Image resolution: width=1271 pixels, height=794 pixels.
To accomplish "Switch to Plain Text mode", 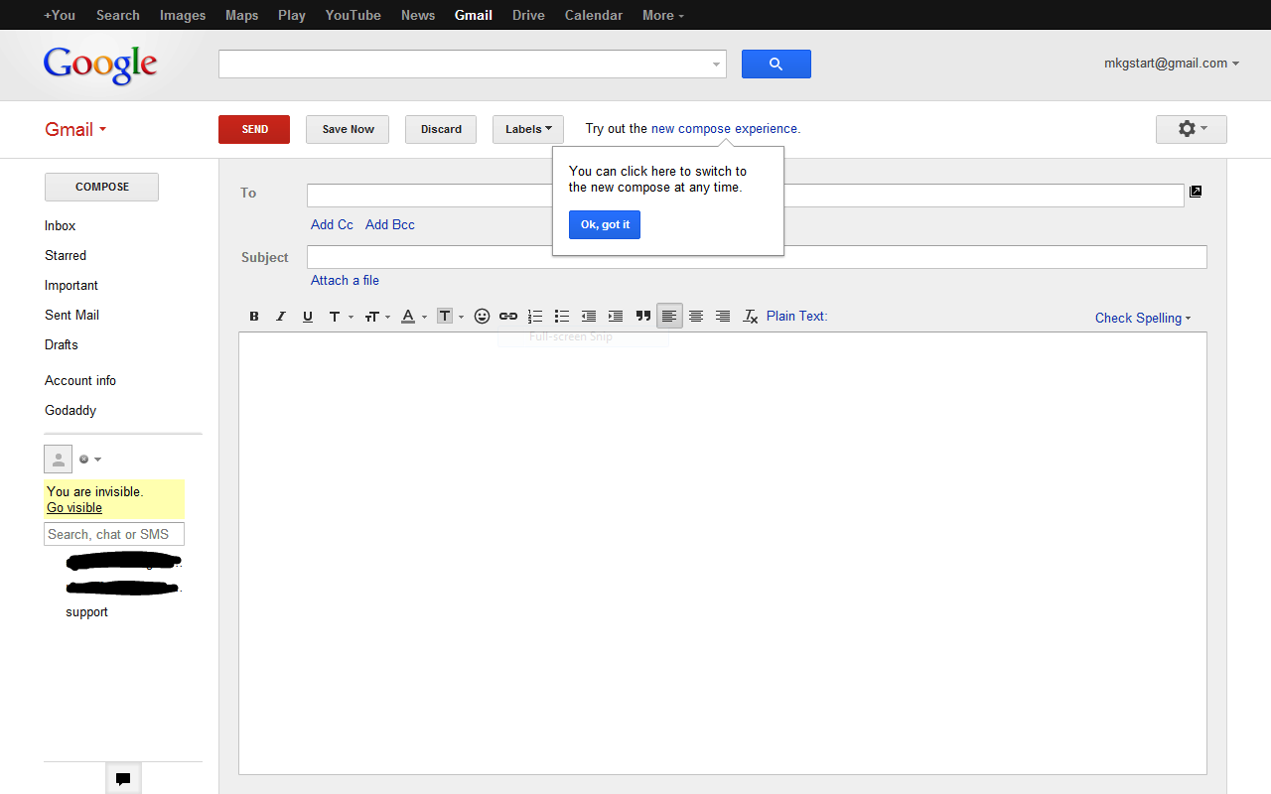I will tap(796, 316).
